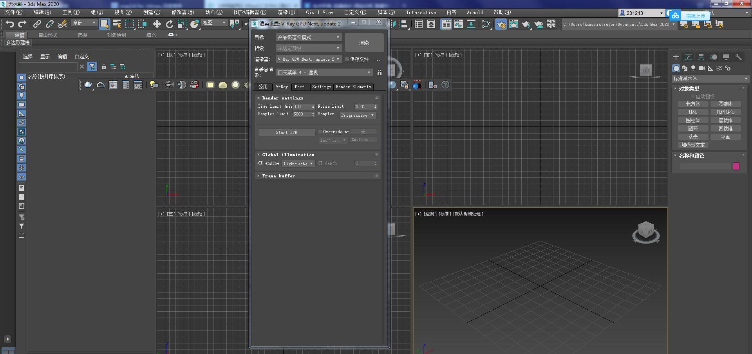
Task: Click the Samples limit input field
Action: (x=301, y=114)
